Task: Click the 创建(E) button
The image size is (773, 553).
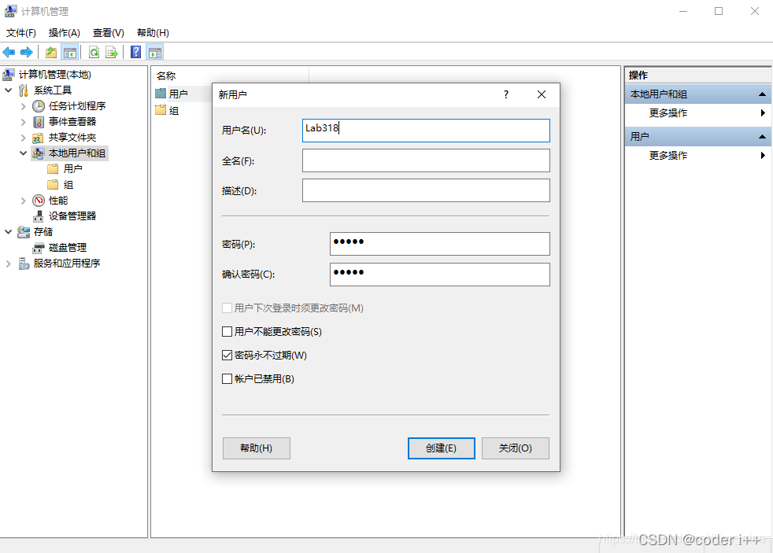Action: point(442,448)
